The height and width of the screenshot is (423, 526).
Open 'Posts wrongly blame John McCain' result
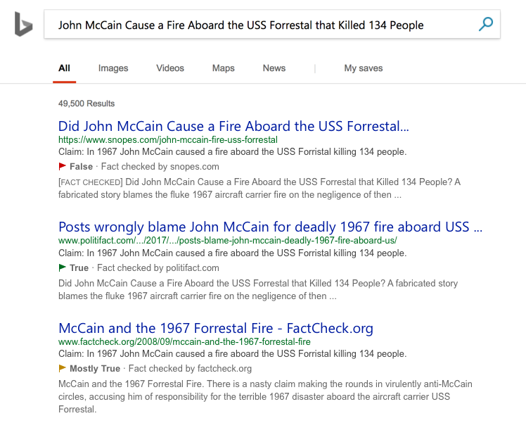[x=270, y=227]
